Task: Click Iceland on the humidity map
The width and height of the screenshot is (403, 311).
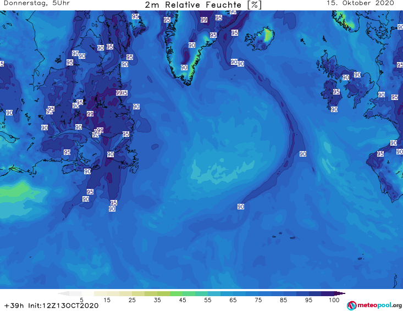Action: pos(260,38)
